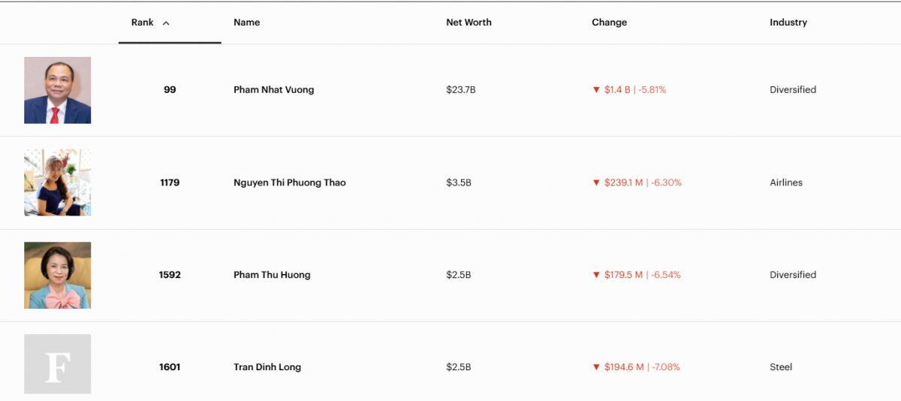Open Pham Nhat Vuong's profile photo
The height and width of the screenshot is (401, 901).
(57, 90)
